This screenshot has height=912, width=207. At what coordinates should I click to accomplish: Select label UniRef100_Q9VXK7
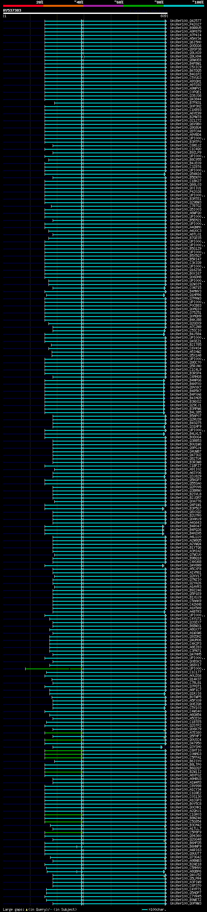pyautogui.click(x=186, y=387)
